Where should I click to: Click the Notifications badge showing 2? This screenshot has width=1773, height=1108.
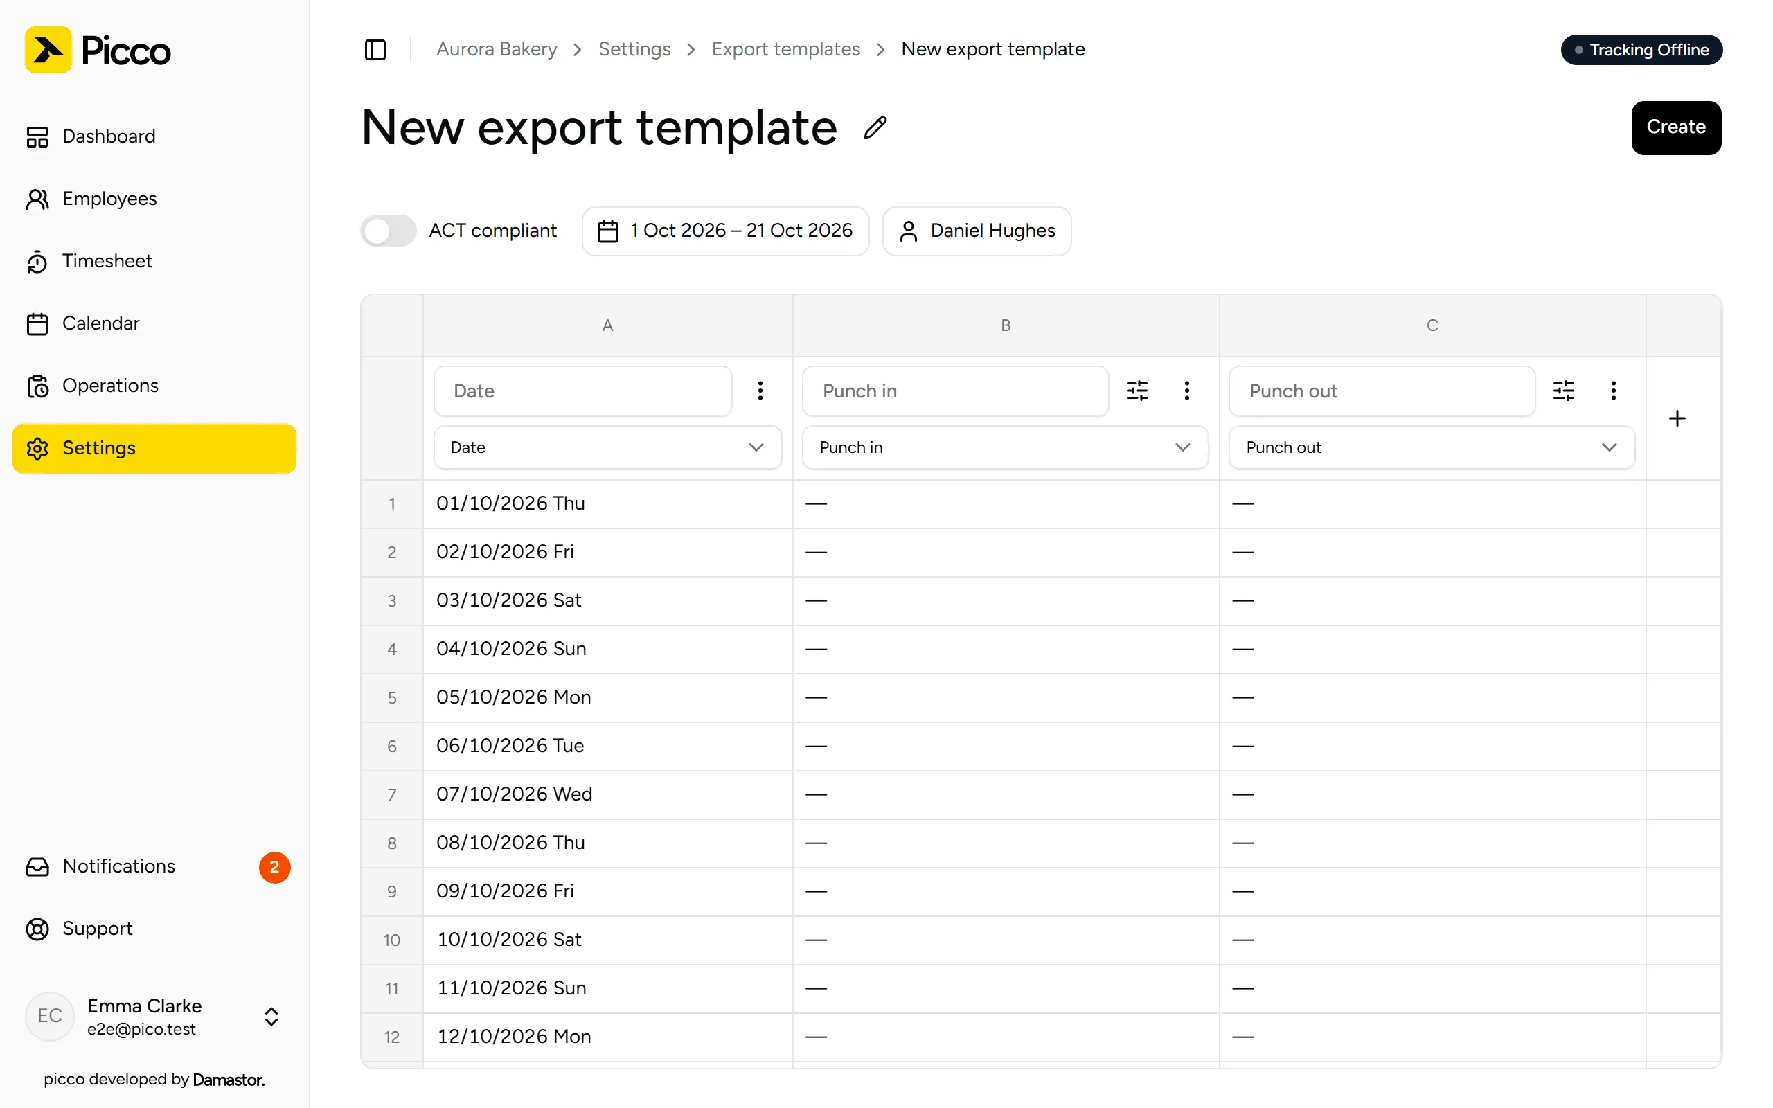[275, 867]
